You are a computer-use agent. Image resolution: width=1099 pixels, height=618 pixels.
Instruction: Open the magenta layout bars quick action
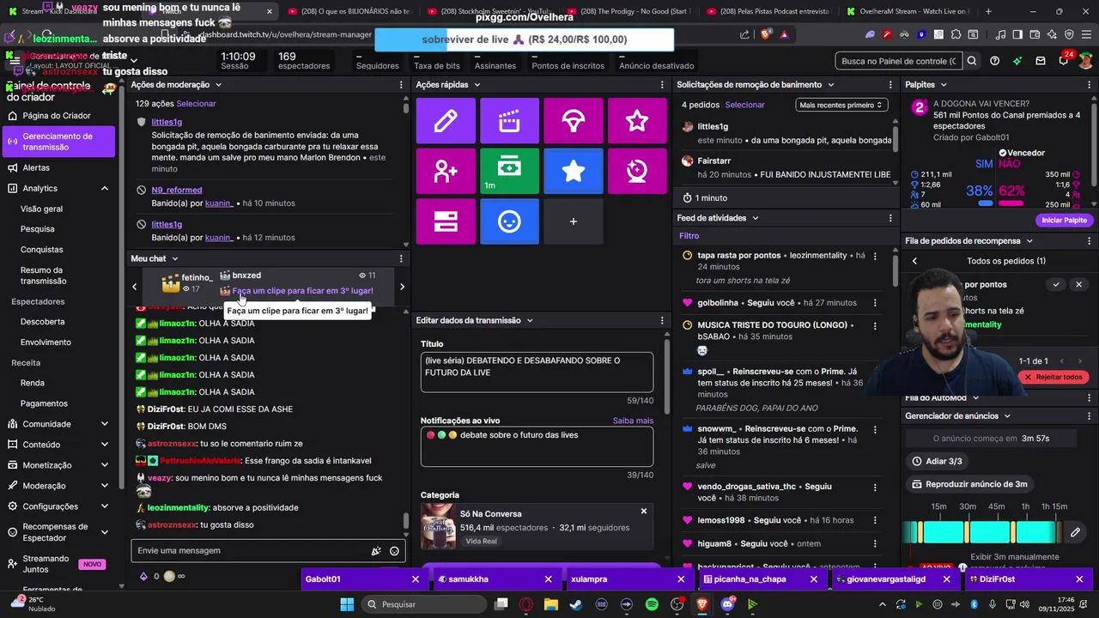pos(446,221)
